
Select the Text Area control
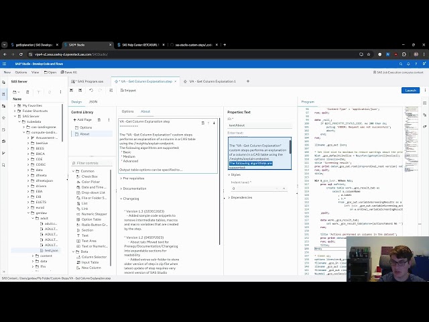click(x=89, y=241)
